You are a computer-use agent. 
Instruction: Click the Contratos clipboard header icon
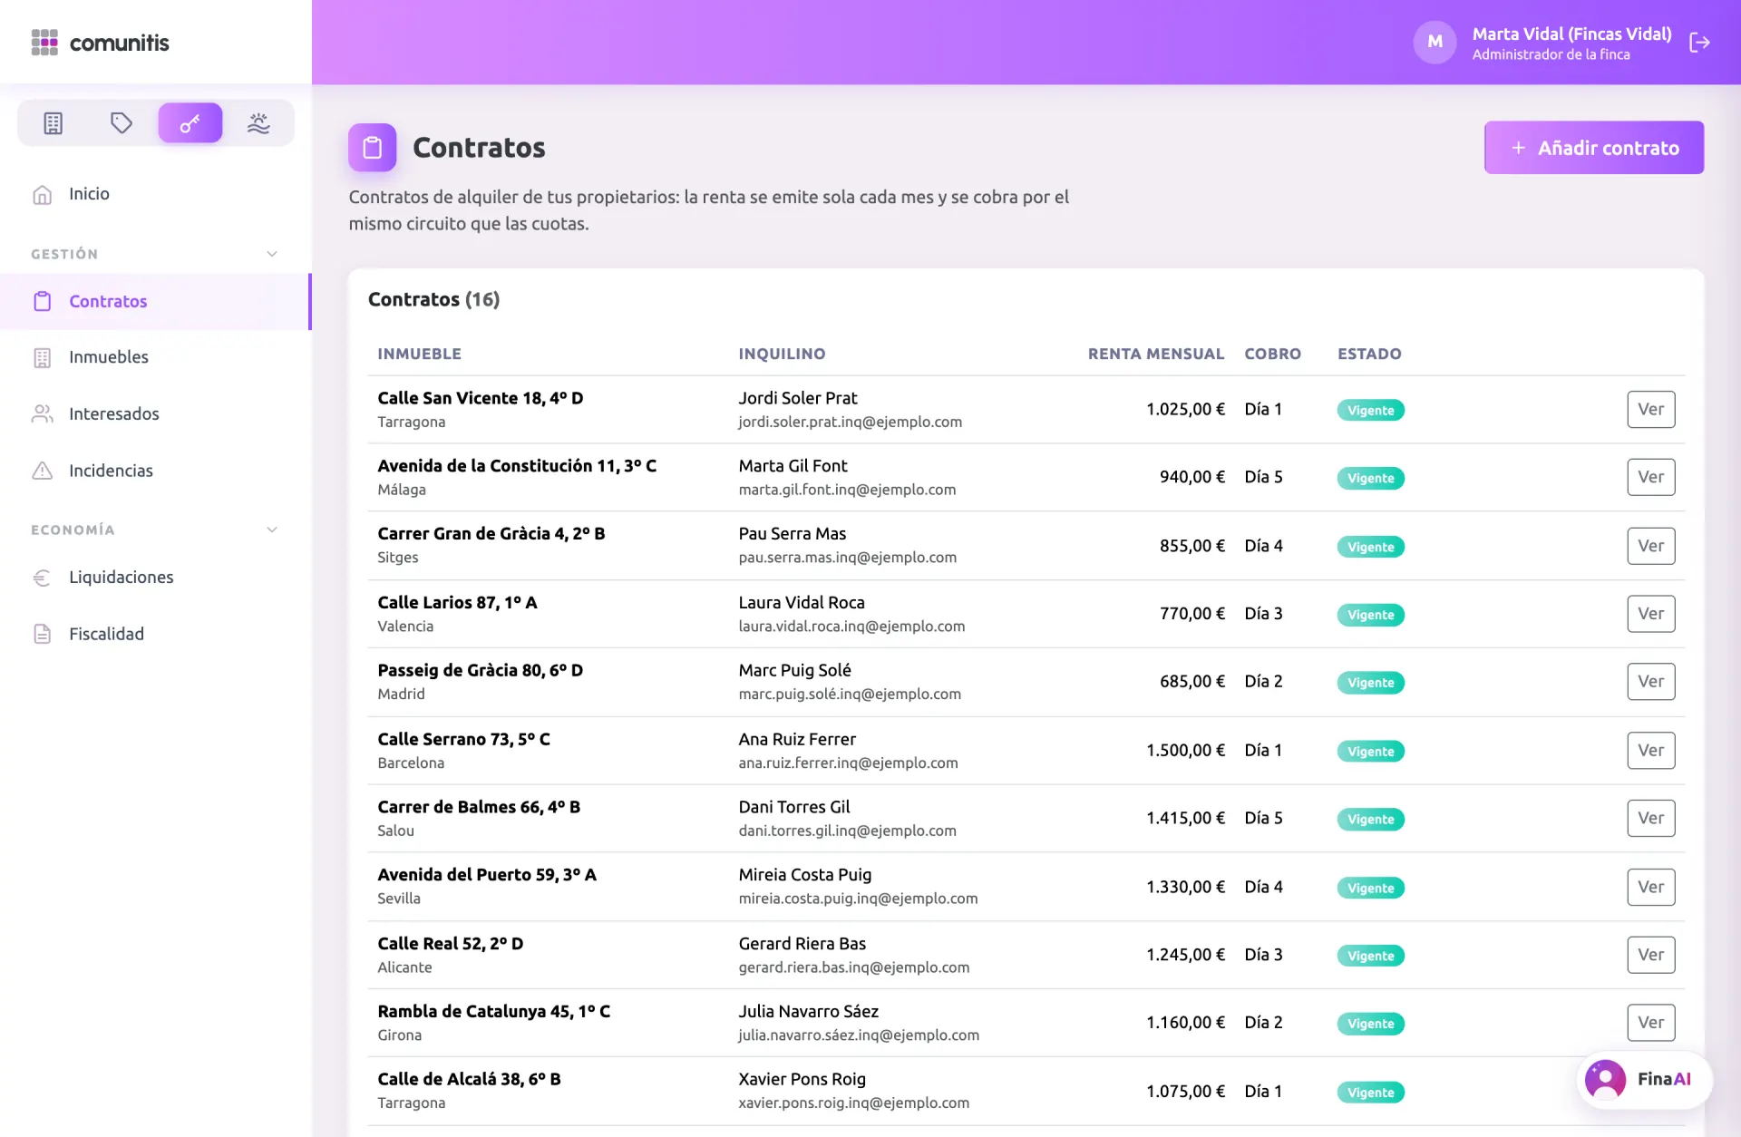(373, 148)
